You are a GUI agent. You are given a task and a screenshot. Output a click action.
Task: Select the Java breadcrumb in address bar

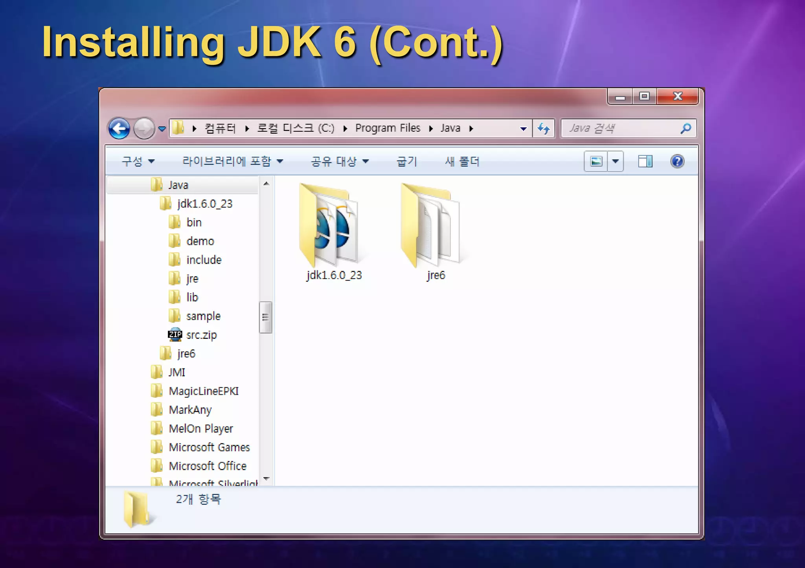click(450, 128)
